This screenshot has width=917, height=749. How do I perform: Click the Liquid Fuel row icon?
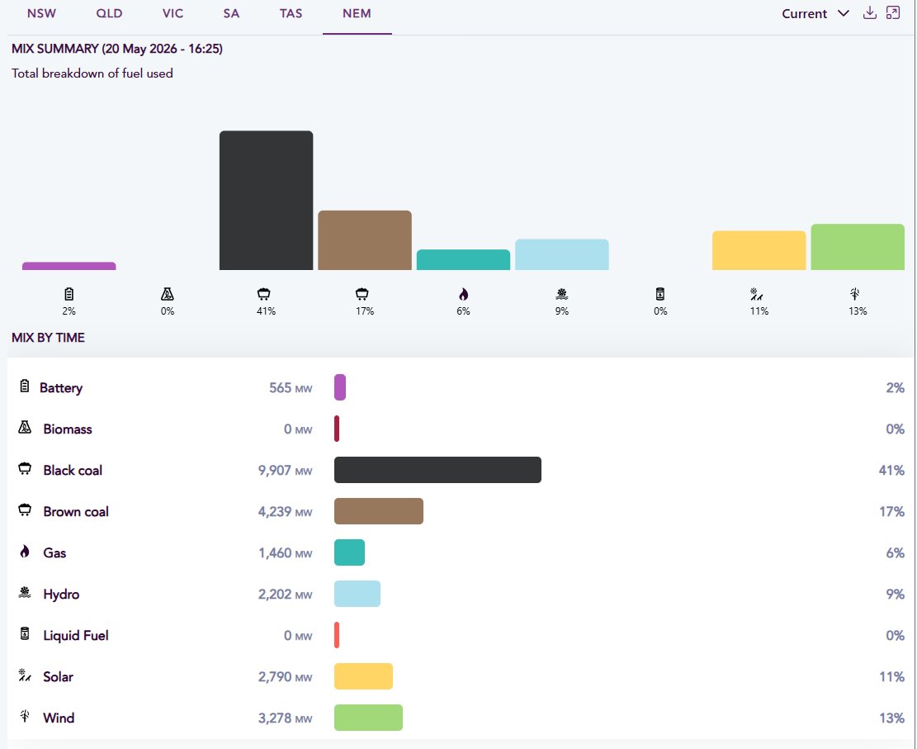(x=25, y=633)
